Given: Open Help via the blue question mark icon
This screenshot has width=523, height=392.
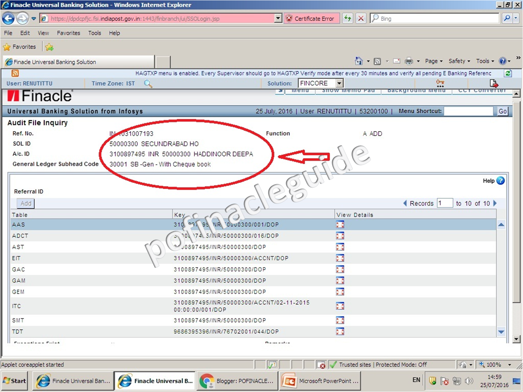Looking at the screenshot, I should click(x=500, y=181).
